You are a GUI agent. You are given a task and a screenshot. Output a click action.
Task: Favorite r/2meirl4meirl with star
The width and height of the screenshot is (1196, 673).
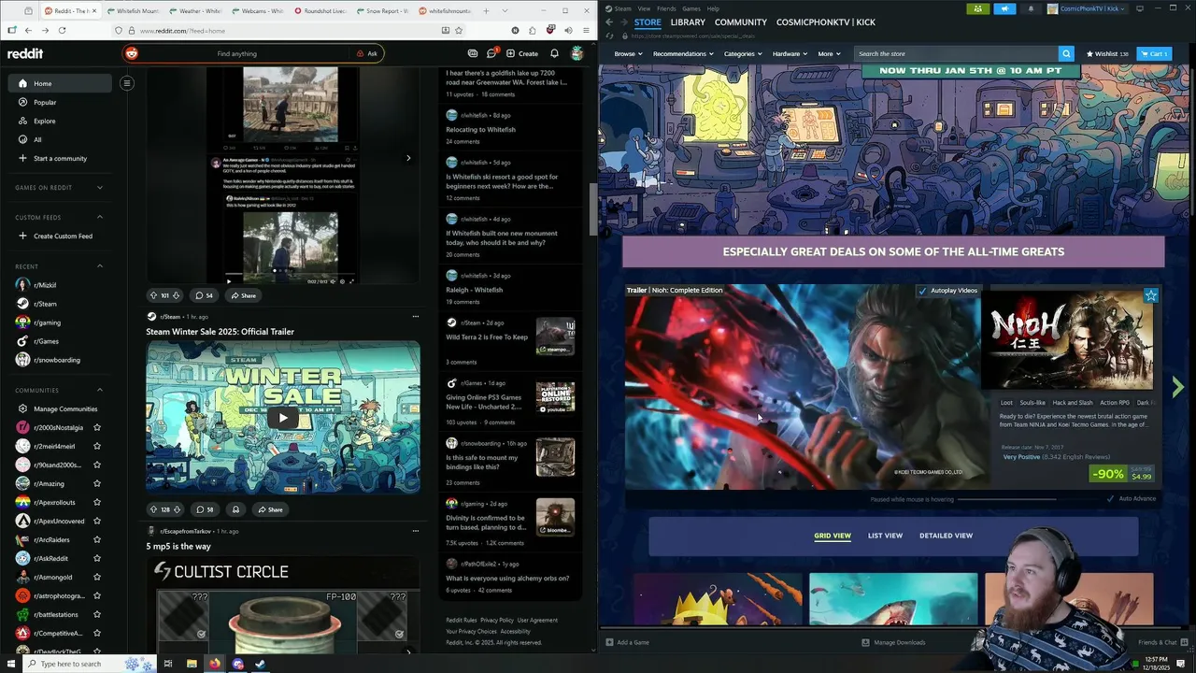tap(97, 446)
